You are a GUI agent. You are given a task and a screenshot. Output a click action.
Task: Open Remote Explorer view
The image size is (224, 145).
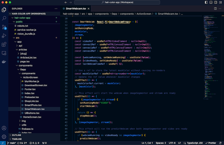tap(4, 53)
